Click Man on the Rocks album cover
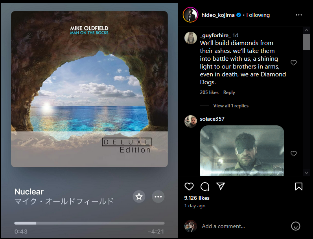 pyautogui.click(x=89, y=89)
